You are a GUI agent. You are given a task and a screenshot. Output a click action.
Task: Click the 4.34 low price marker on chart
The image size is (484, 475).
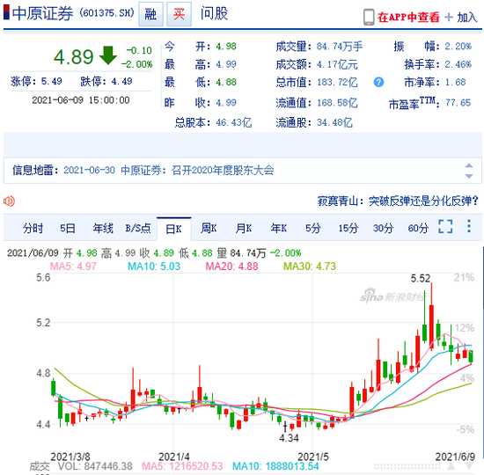pos(289,438)
